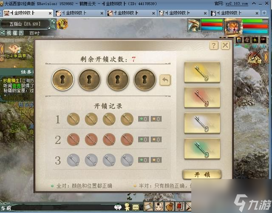Expand right side arrow near 战绩 icon
Image resolution: width=272 pixels, height=213 pixels.
(266, 56)
